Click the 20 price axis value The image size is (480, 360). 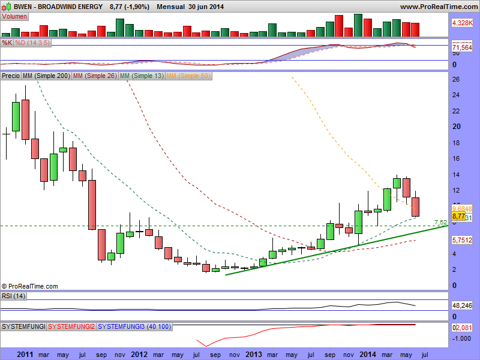[456, 127]
